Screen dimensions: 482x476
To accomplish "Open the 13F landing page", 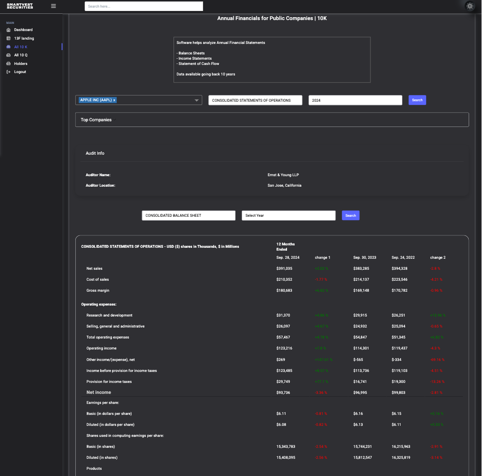I will click(24, 39).
